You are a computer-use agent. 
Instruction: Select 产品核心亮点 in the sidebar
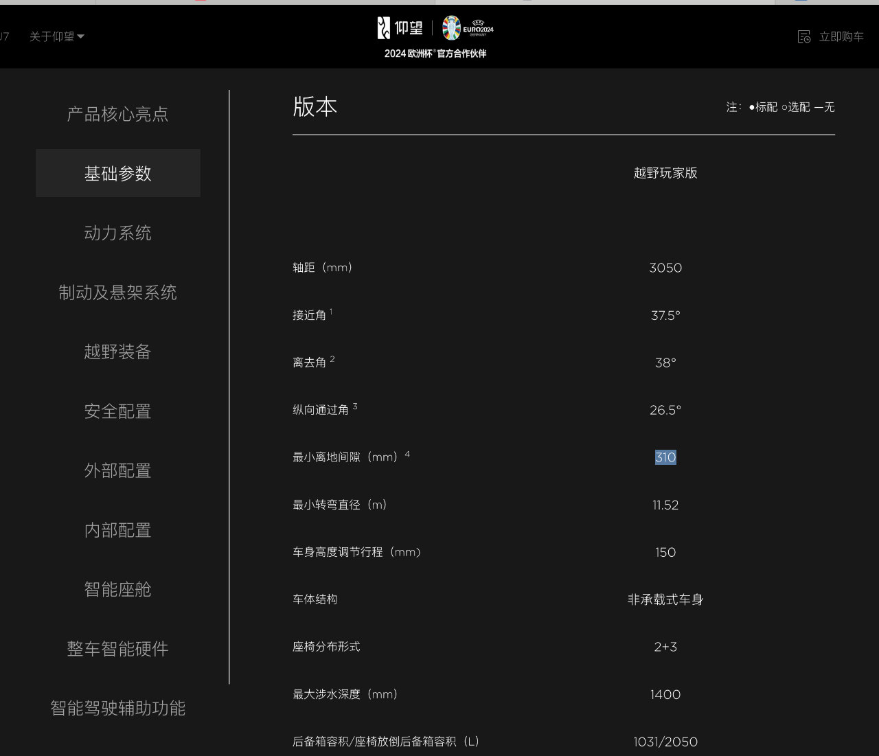[x=117, y=114]
